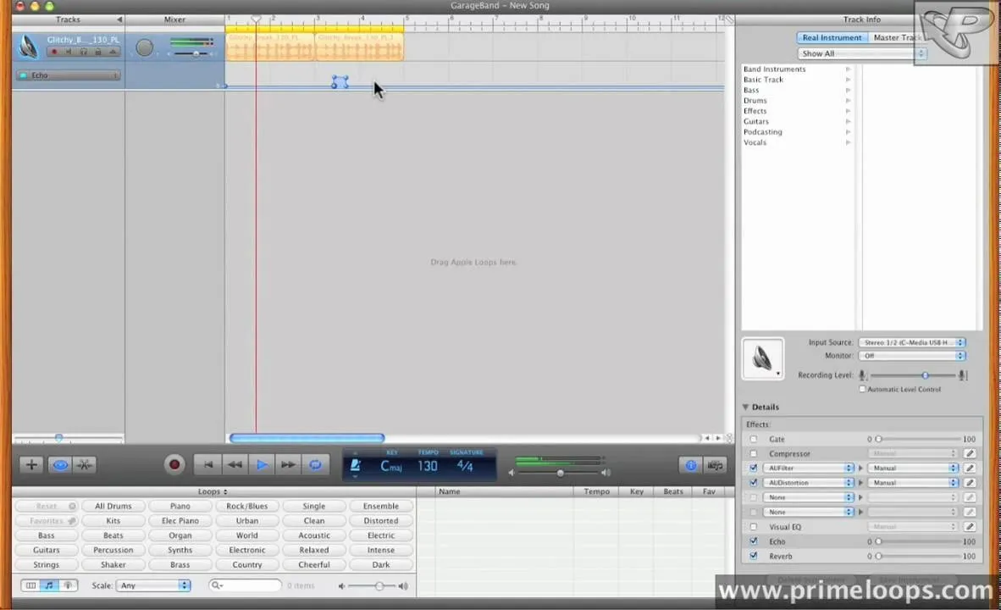Switch to the Real Instrument tab
1001x610 pixels.
coord(831,37)
